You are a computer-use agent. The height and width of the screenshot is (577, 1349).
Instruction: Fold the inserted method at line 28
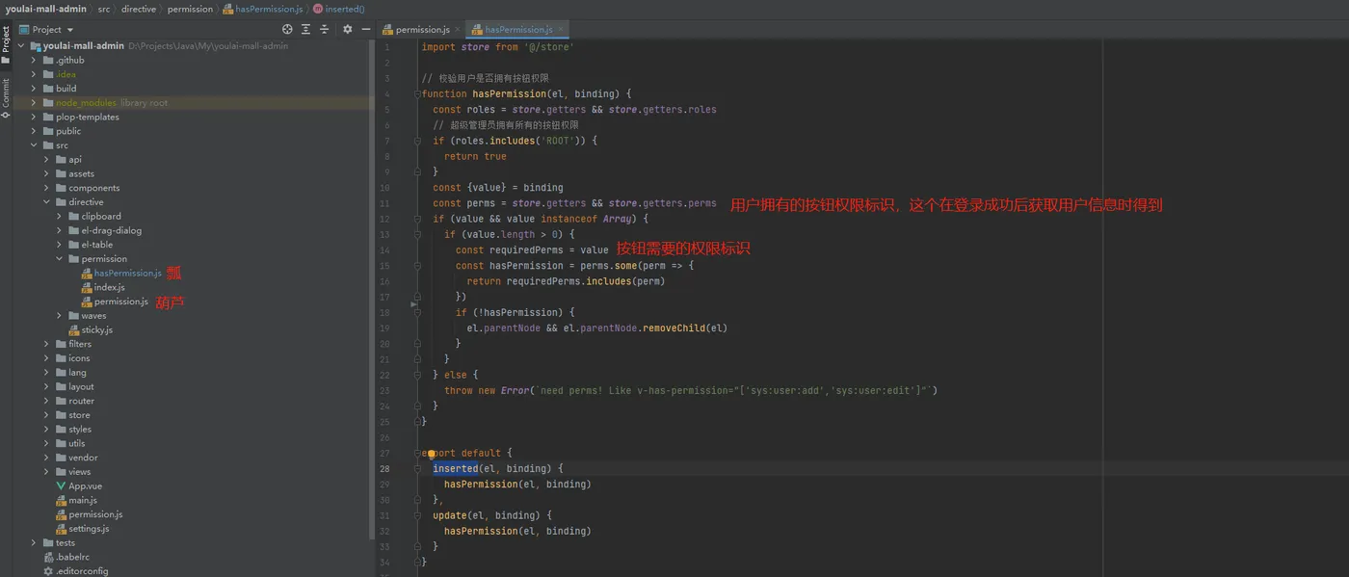coord(417,468)
